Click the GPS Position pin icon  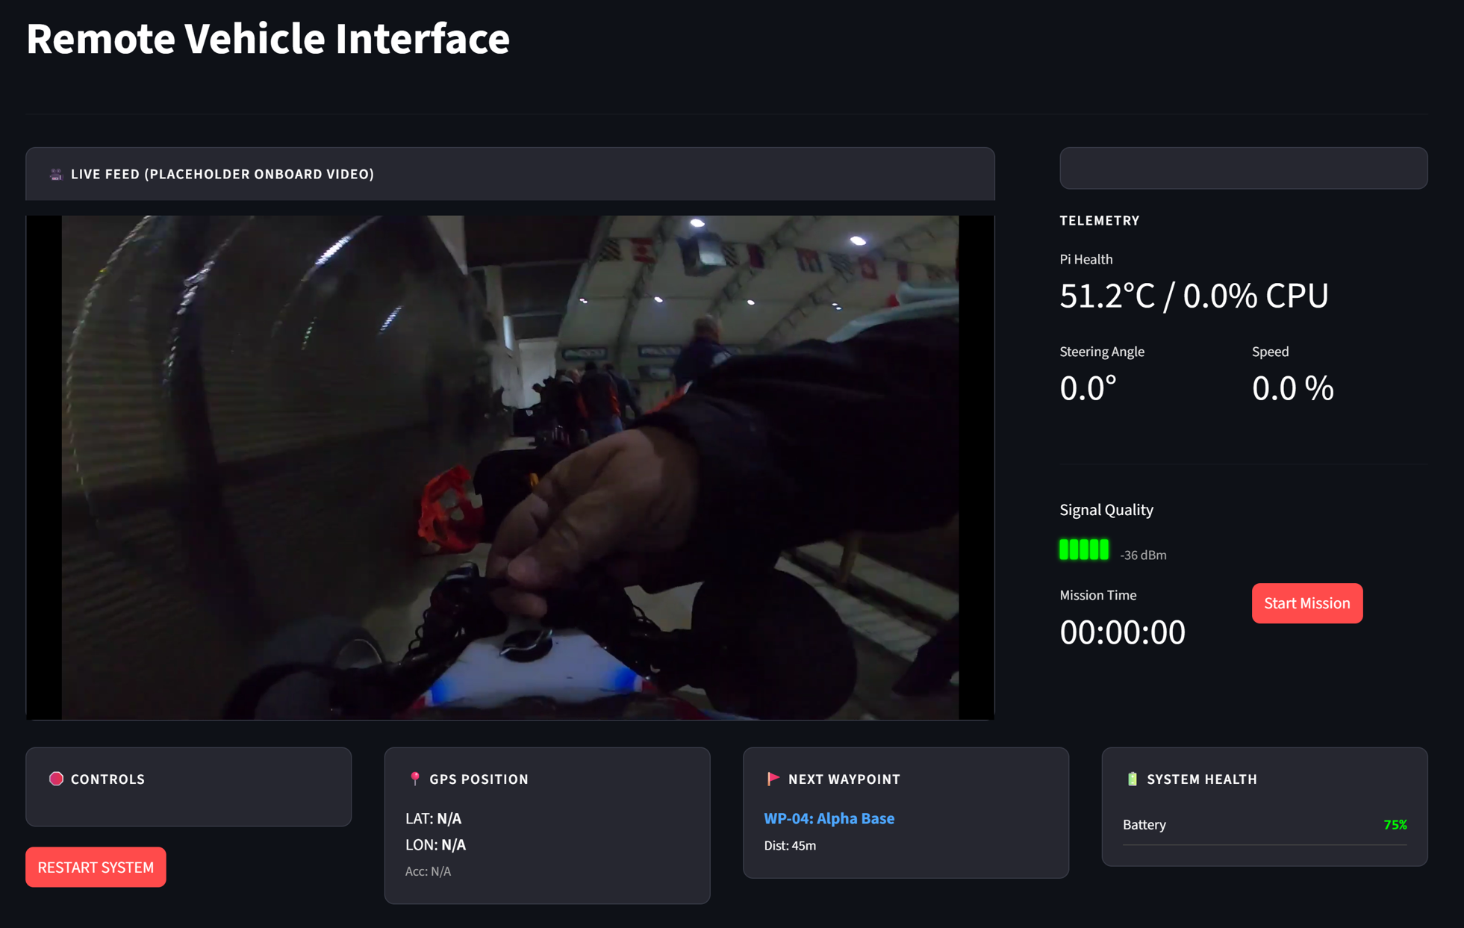point(415,779)
